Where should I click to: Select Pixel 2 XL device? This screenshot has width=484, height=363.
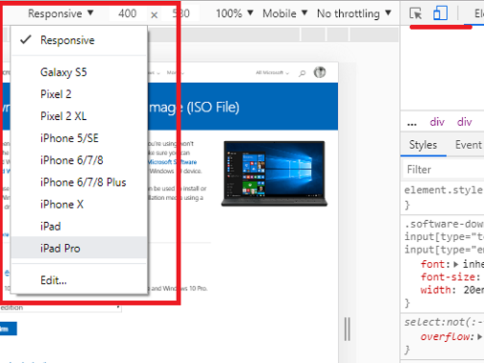(79, 116)
